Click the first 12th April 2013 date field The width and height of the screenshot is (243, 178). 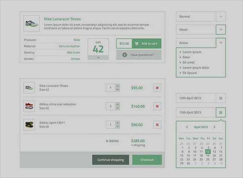pyautogui.click(x=196, y=98)
